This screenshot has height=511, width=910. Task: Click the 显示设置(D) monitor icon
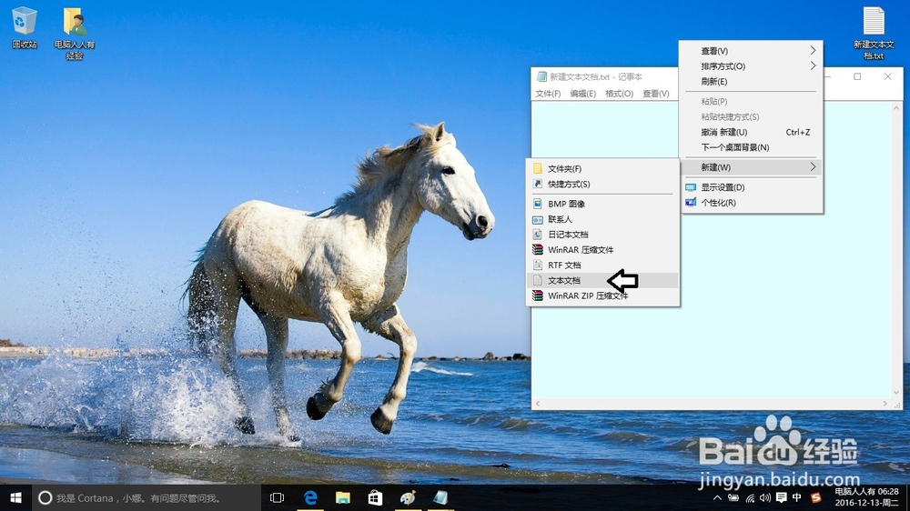coord(691,187)
